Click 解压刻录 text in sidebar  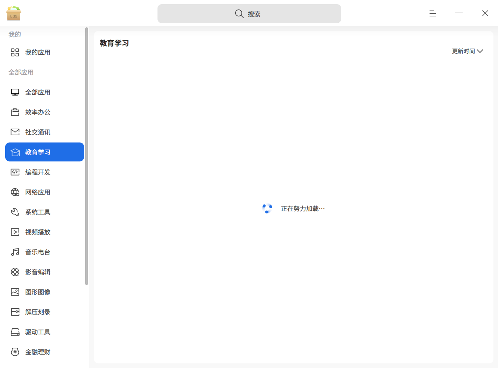(x=38, y=312)
